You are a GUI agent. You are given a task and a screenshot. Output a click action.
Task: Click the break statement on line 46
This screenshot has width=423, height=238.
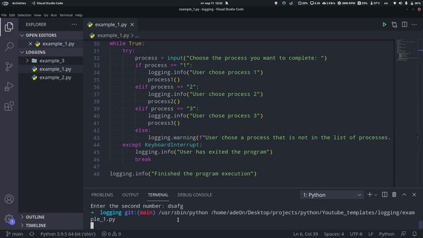[x=143, y=159]
